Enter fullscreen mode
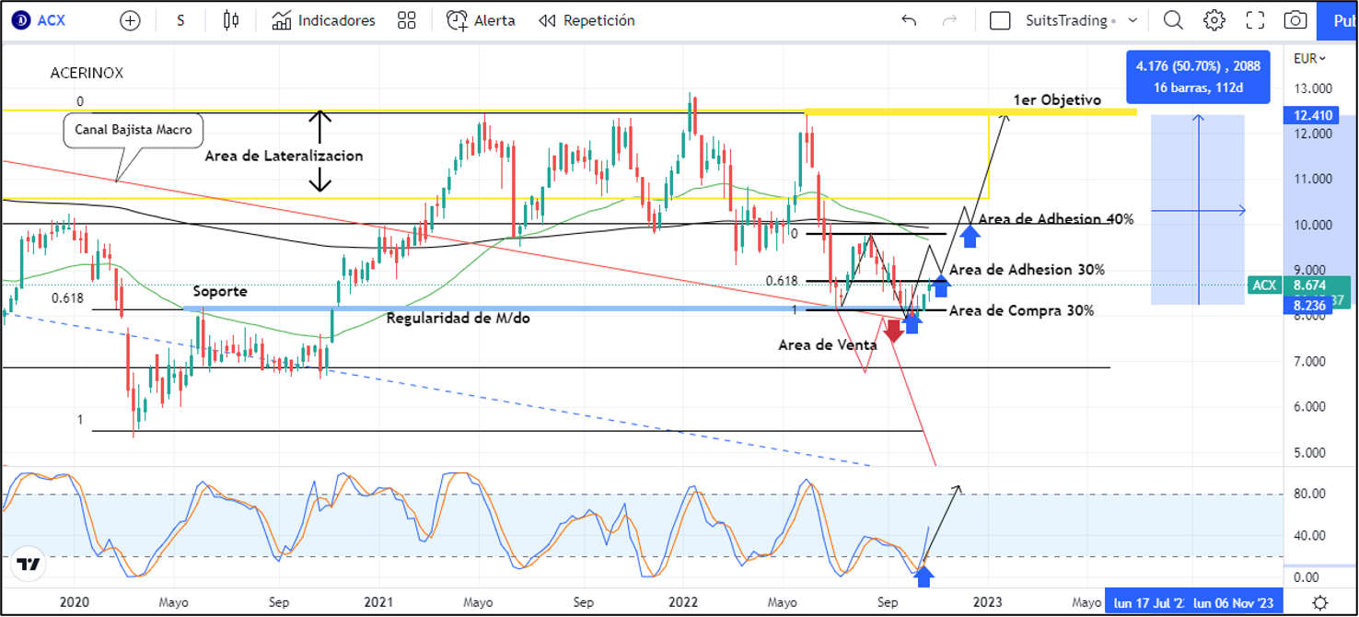1359x617 pixels. click(x=1255, y=20)
